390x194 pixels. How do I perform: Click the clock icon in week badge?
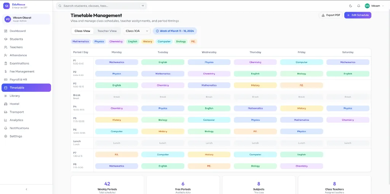click(157, 31)
